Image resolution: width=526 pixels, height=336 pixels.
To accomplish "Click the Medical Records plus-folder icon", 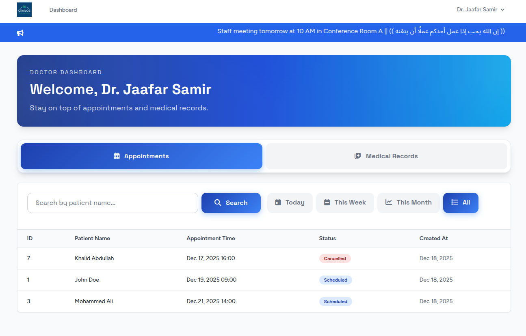I will (357, 156).
